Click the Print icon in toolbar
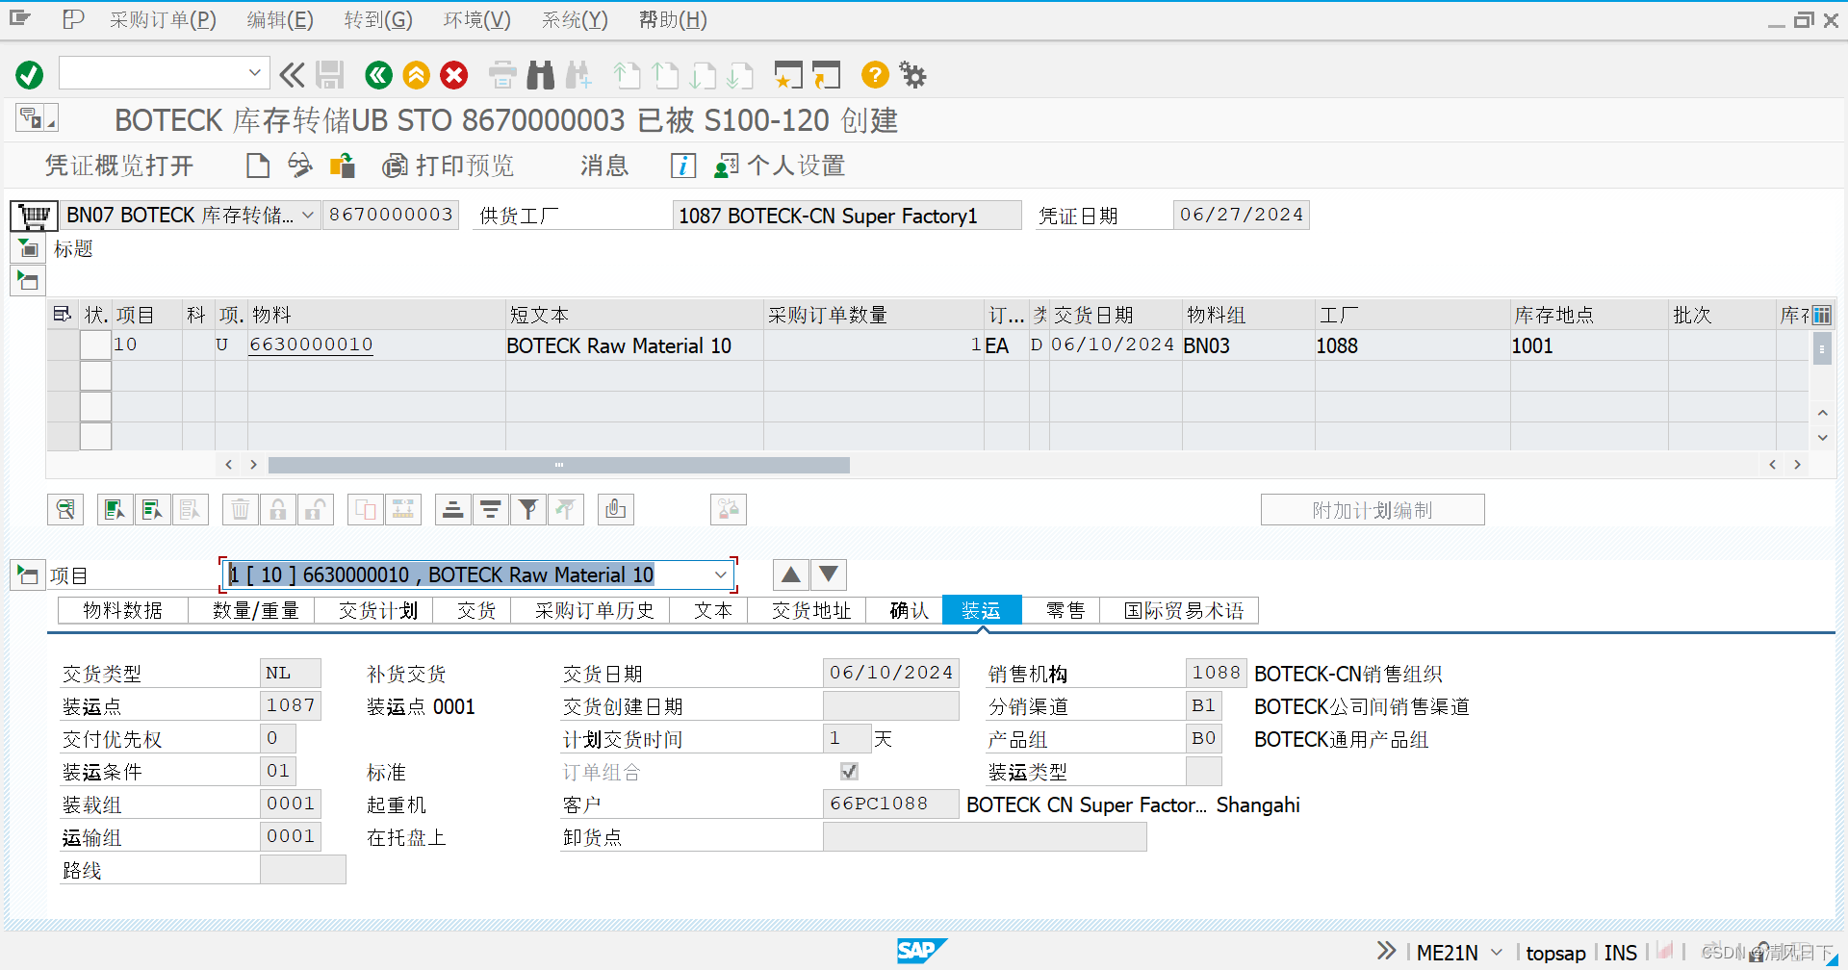Image resolution: width=1848 pixels, height=970 pixels. (x=502, y=74)
